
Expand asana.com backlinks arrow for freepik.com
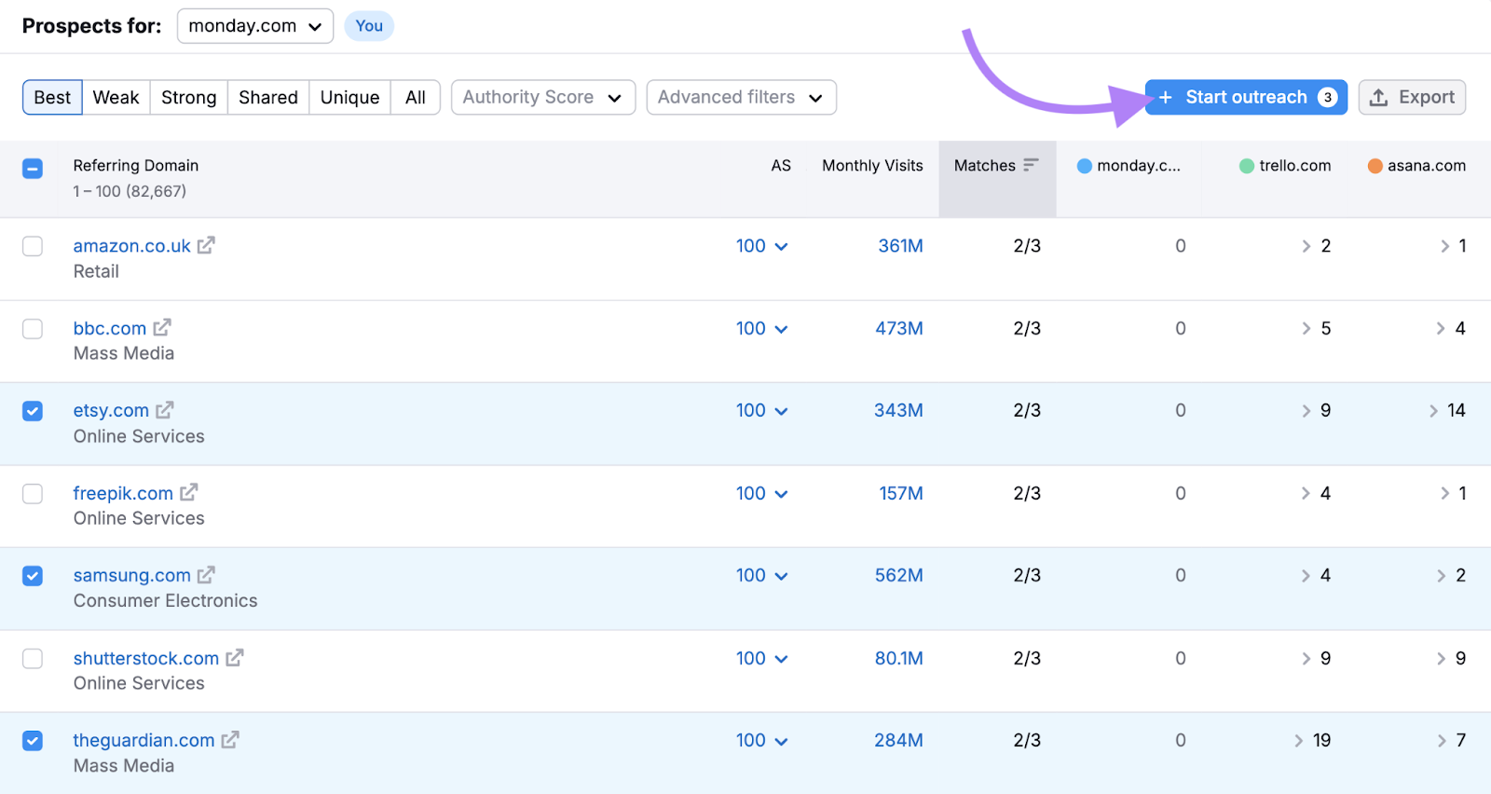1445,493
